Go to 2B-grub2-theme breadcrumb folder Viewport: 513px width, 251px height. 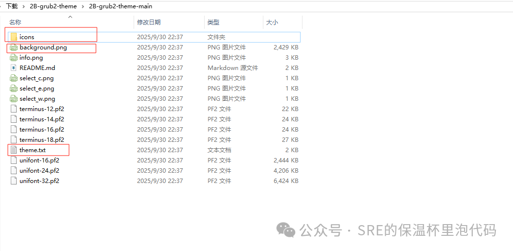(x=53, y=6)
